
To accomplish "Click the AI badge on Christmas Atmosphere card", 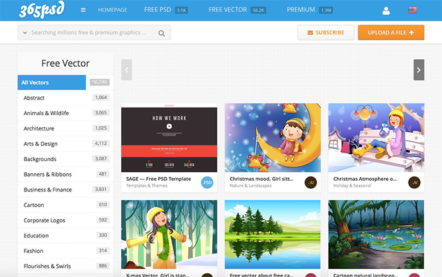I will tap(414, 183).
